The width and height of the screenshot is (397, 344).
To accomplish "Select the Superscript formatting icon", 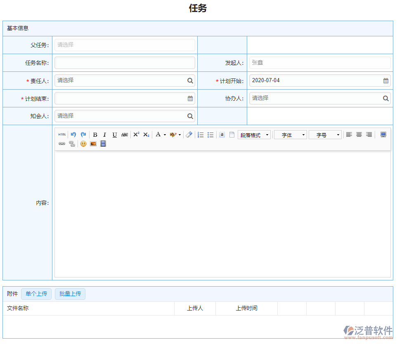I will point(136,134).
